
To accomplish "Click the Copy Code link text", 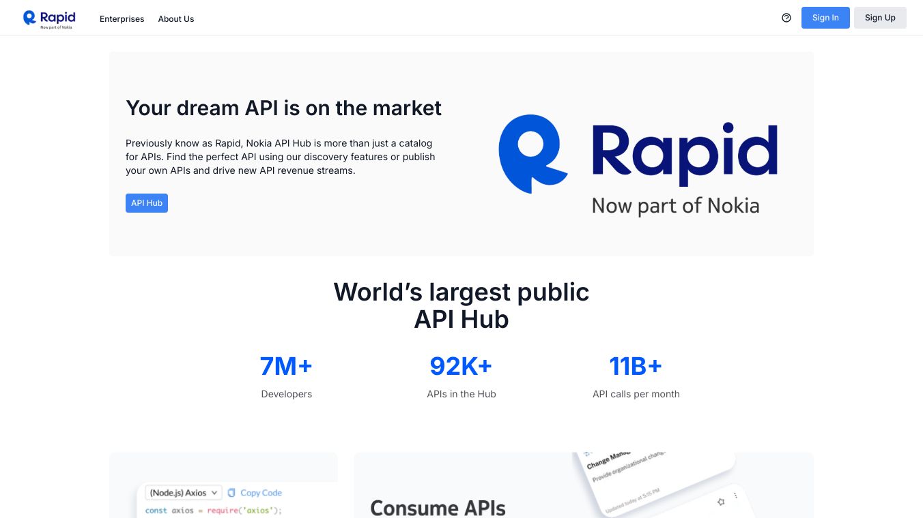I will pyautogui.click(x=261, y=493).
